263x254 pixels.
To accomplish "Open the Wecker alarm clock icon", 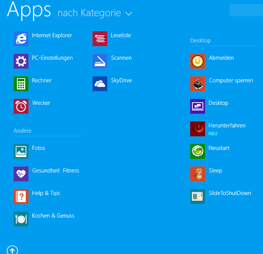I will (21, 106).
